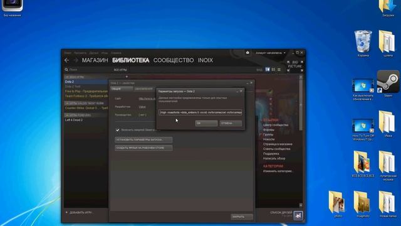Switch library to grid view icon
The image size is (401, 226).
point(279,70)
